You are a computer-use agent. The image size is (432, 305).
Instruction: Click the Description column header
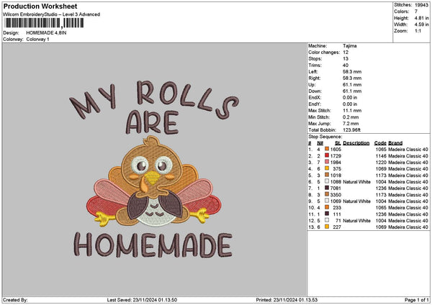[x=356, y=143]
